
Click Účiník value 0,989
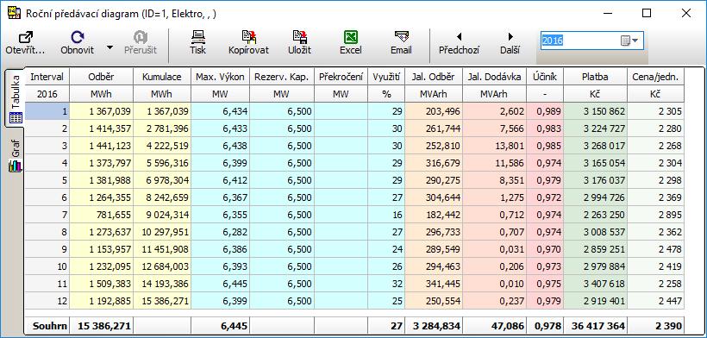pos(545,111)
